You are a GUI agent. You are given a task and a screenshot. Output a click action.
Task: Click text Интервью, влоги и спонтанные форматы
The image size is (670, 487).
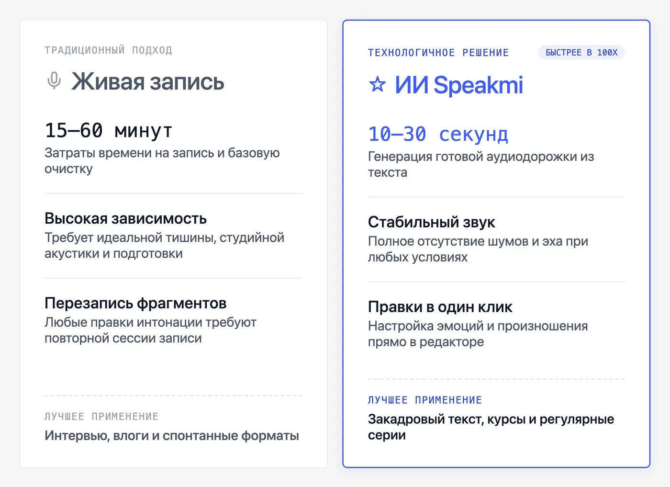pos(172,436)
